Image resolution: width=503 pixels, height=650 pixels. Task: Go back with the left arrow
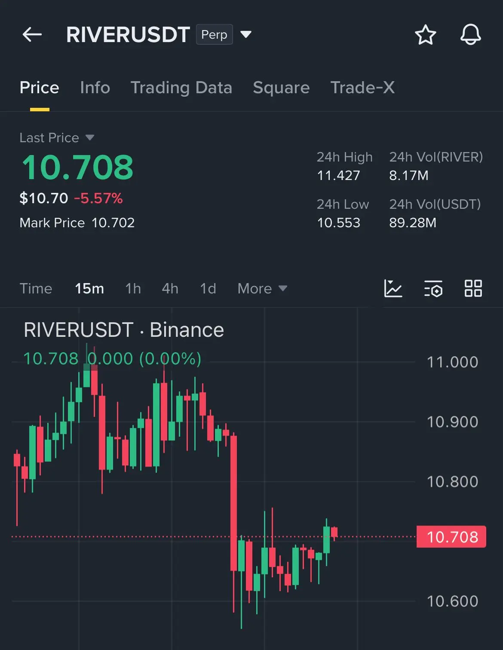click(32, 34)
